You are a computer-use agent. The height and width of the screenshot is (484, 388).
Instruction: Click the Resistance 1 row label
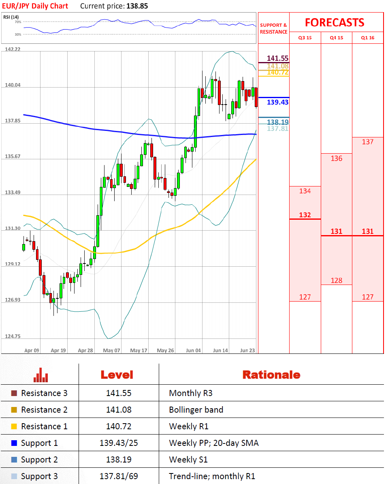[x=44, y=426]
